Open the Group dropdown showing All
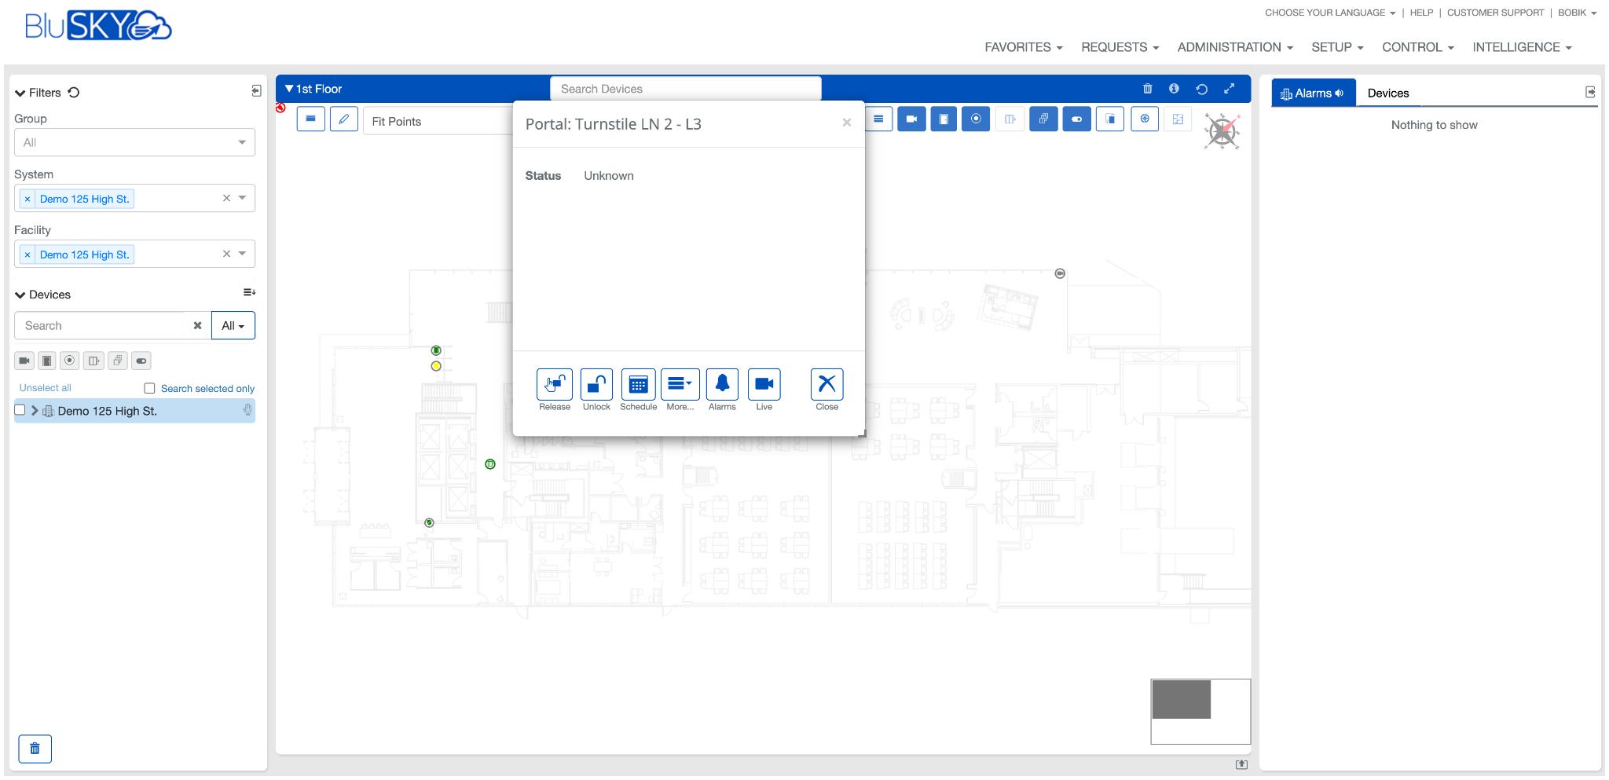The image size is (1609, 780). tap(134, 142)
